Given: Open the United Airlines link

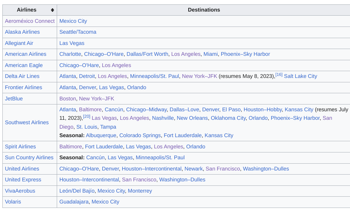Looking at the screenshot, I should pyautogui.click(x=22, y=169).
